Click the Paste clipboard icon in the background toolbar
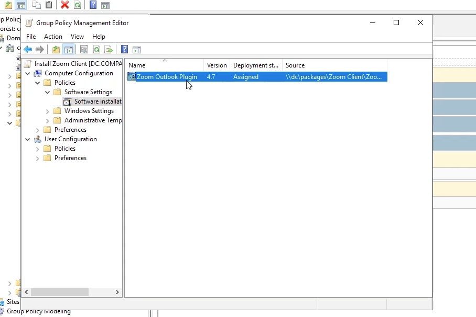The height and width of the screenshot is (317, 476). pos(49,5)
